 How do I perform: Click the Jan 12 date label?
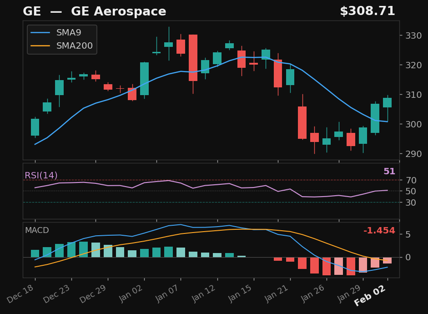(204, 294)
